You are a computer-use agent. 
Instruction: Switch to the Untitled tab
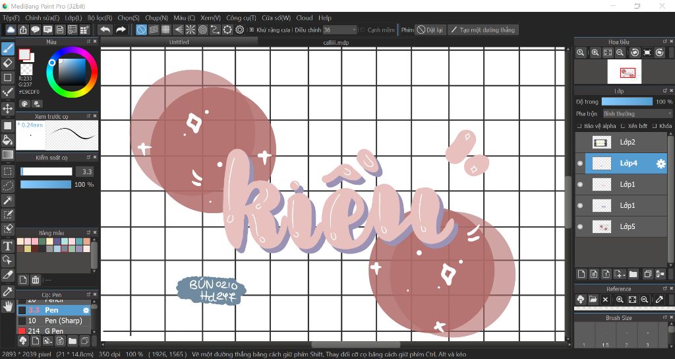click(x=179, y=42)
